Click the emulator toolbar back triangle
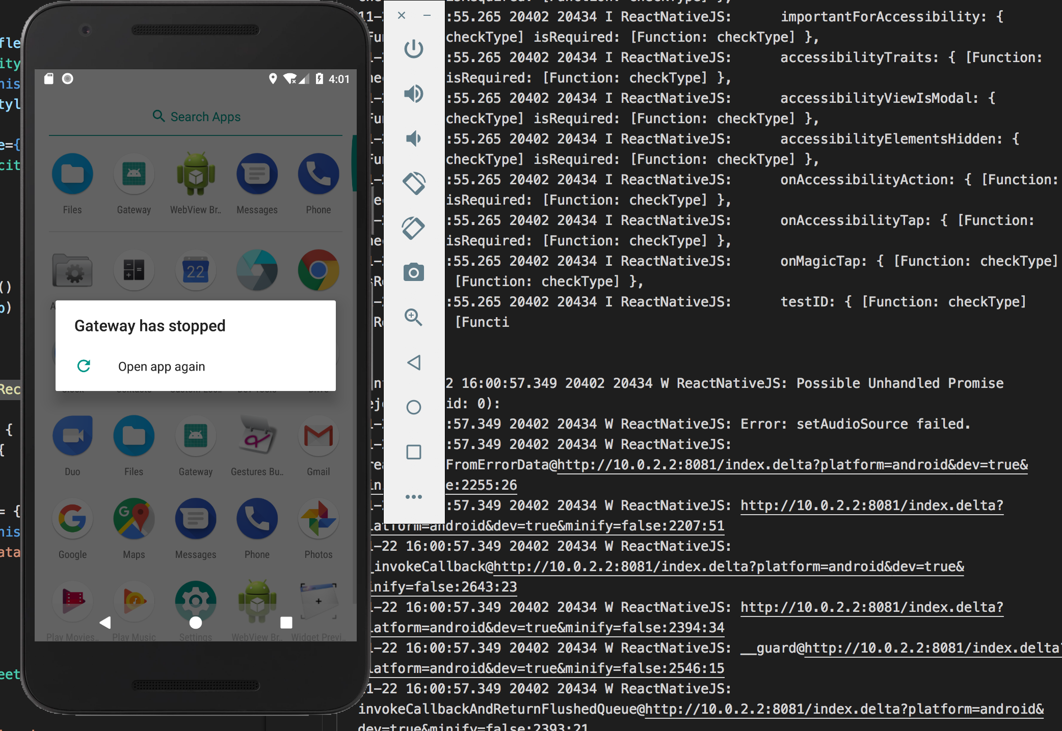Viewport: 1062px width, 731px height. pos(413,362)
